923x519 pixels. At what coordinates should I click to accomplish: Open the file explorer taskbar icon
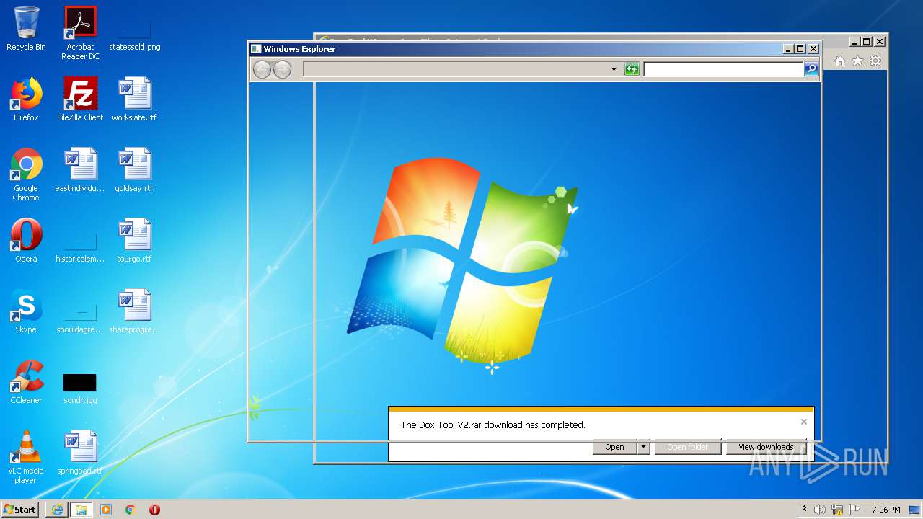pyautogui.click(x=81, y=510)
